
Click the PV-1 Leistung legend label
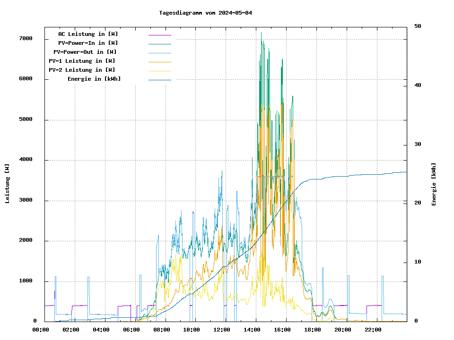click(82, 61)
